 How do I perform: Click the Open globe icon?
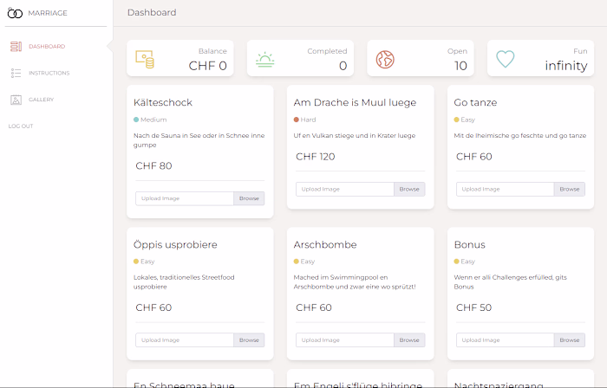click(385, 60)
